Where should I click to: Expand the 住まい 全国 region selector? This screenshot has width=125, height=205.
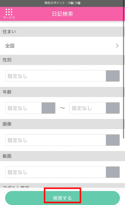61,46
